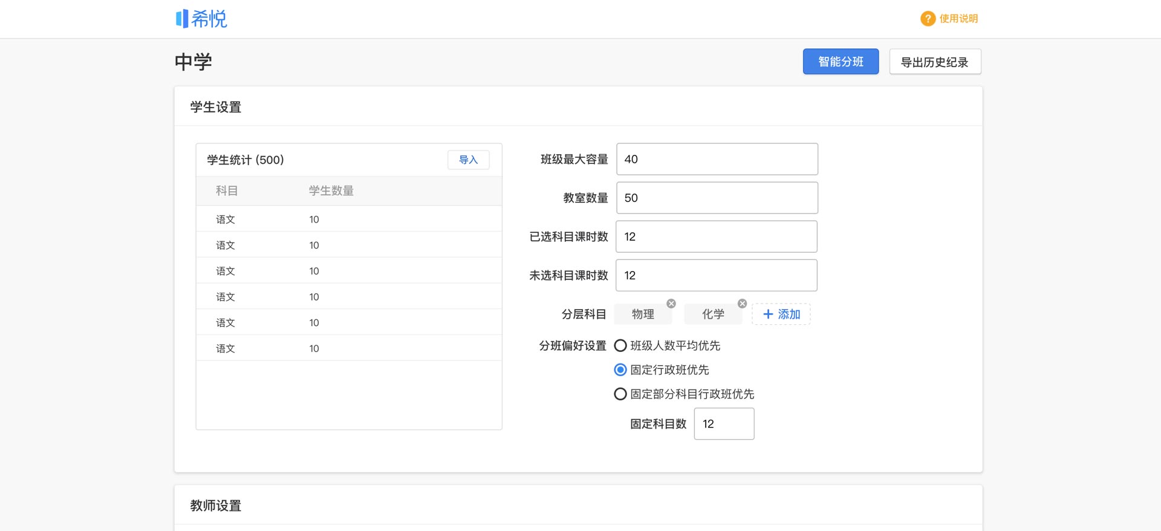
Task: Remove the 化学 subject tag
Action: [742, 304]
